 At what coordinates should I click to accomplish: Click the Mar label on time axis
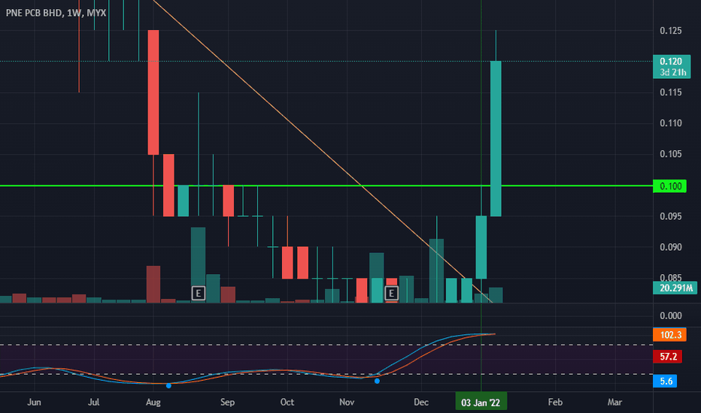pyautogui.click(x=615, y=402)
